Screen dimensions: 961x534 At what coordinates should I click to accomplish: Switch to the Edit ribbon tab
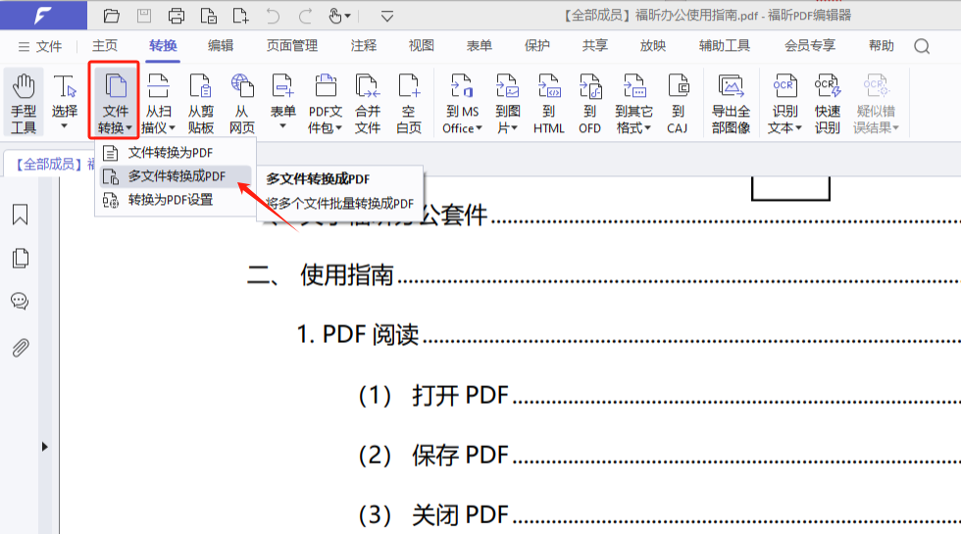(221, 46)
